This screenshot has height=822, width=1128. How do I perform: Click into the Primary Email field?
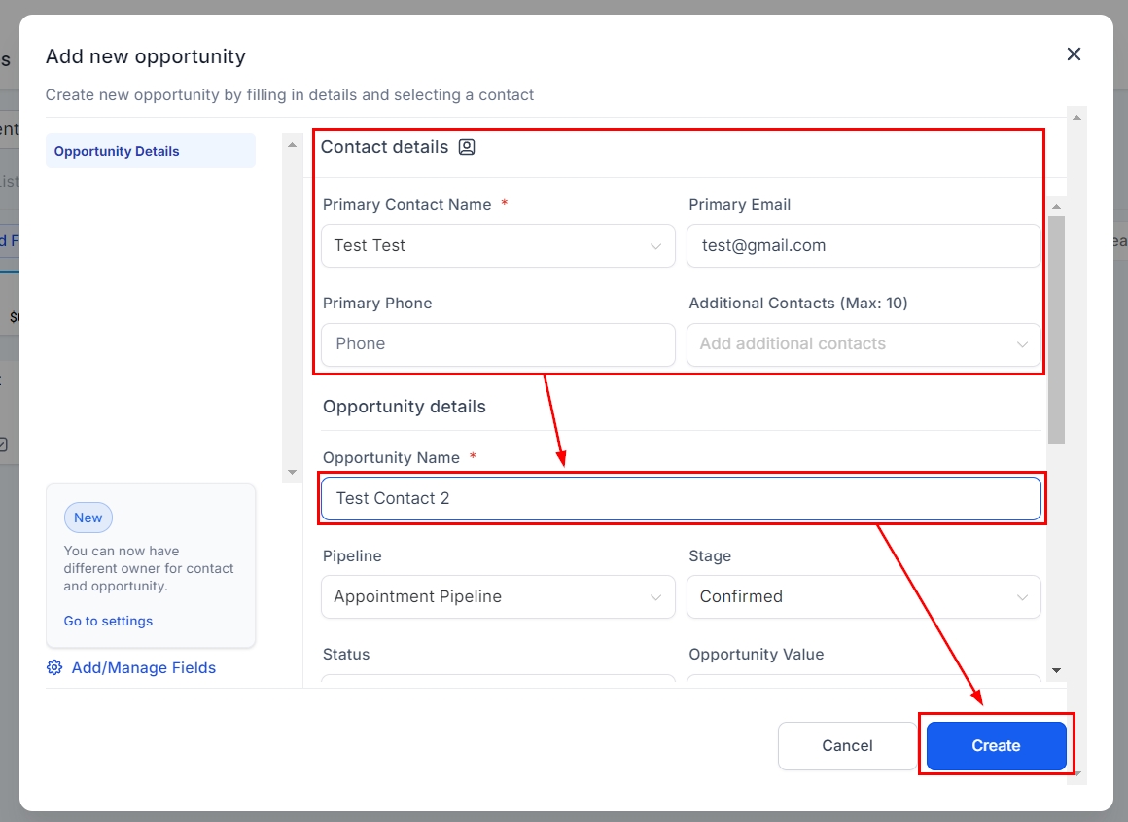click(x=864, y=246)
